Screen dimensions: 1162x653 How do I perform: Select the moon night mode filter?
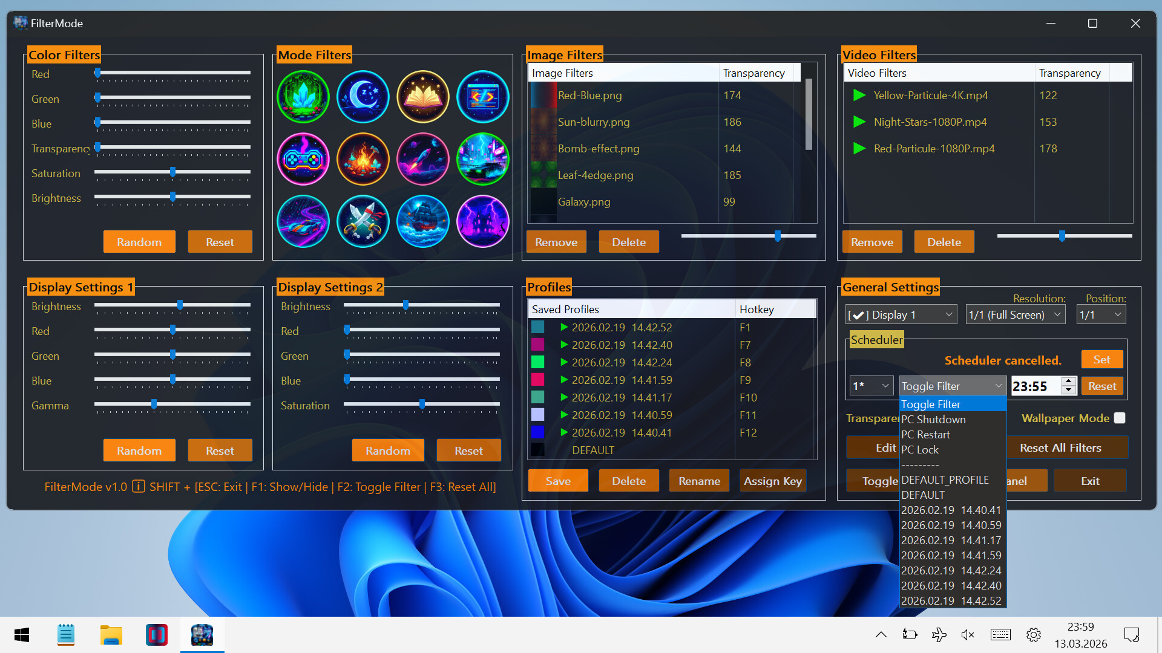click(363, 97)
